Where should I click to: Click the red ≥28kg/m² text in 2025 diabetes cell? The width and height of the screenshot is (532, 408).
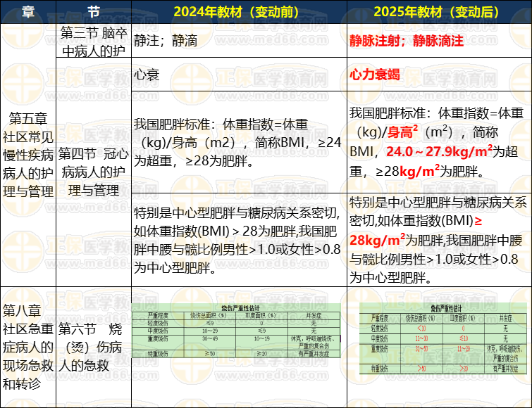(x=376, y=238)
